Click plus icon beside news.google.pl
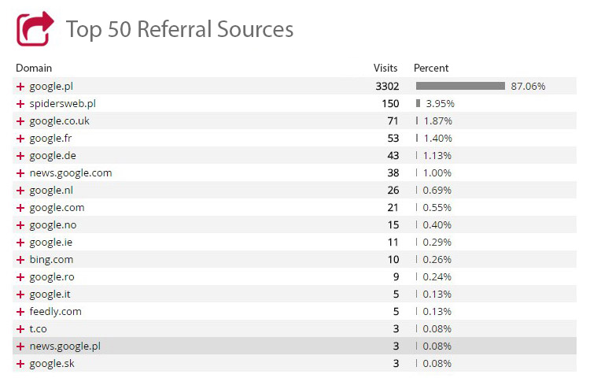The height and width of the screenshot is (378, 590). pyautogui.click(x=20, y=346)
